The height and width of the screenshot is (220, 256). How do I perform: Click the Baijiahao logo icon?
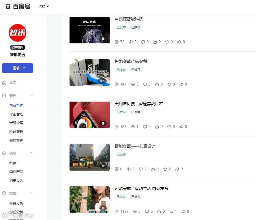pos(8,7)
